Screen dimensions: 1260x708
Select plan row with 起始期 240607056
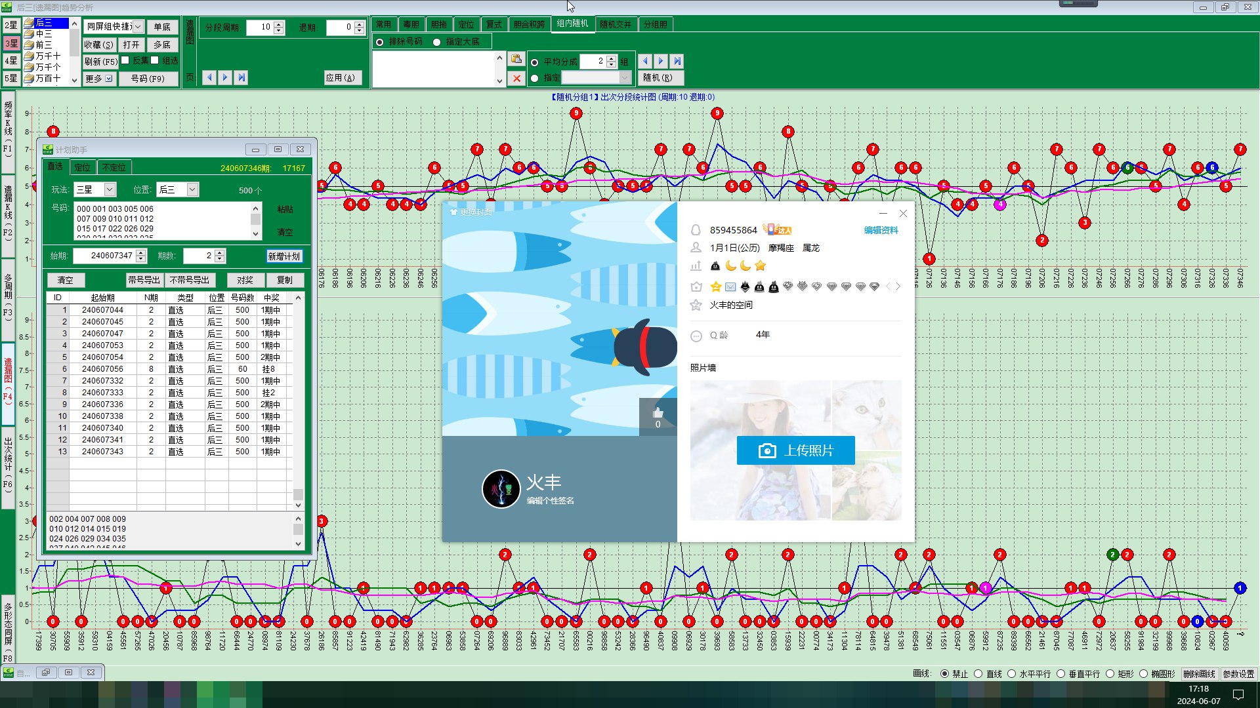tap(169, 369)
